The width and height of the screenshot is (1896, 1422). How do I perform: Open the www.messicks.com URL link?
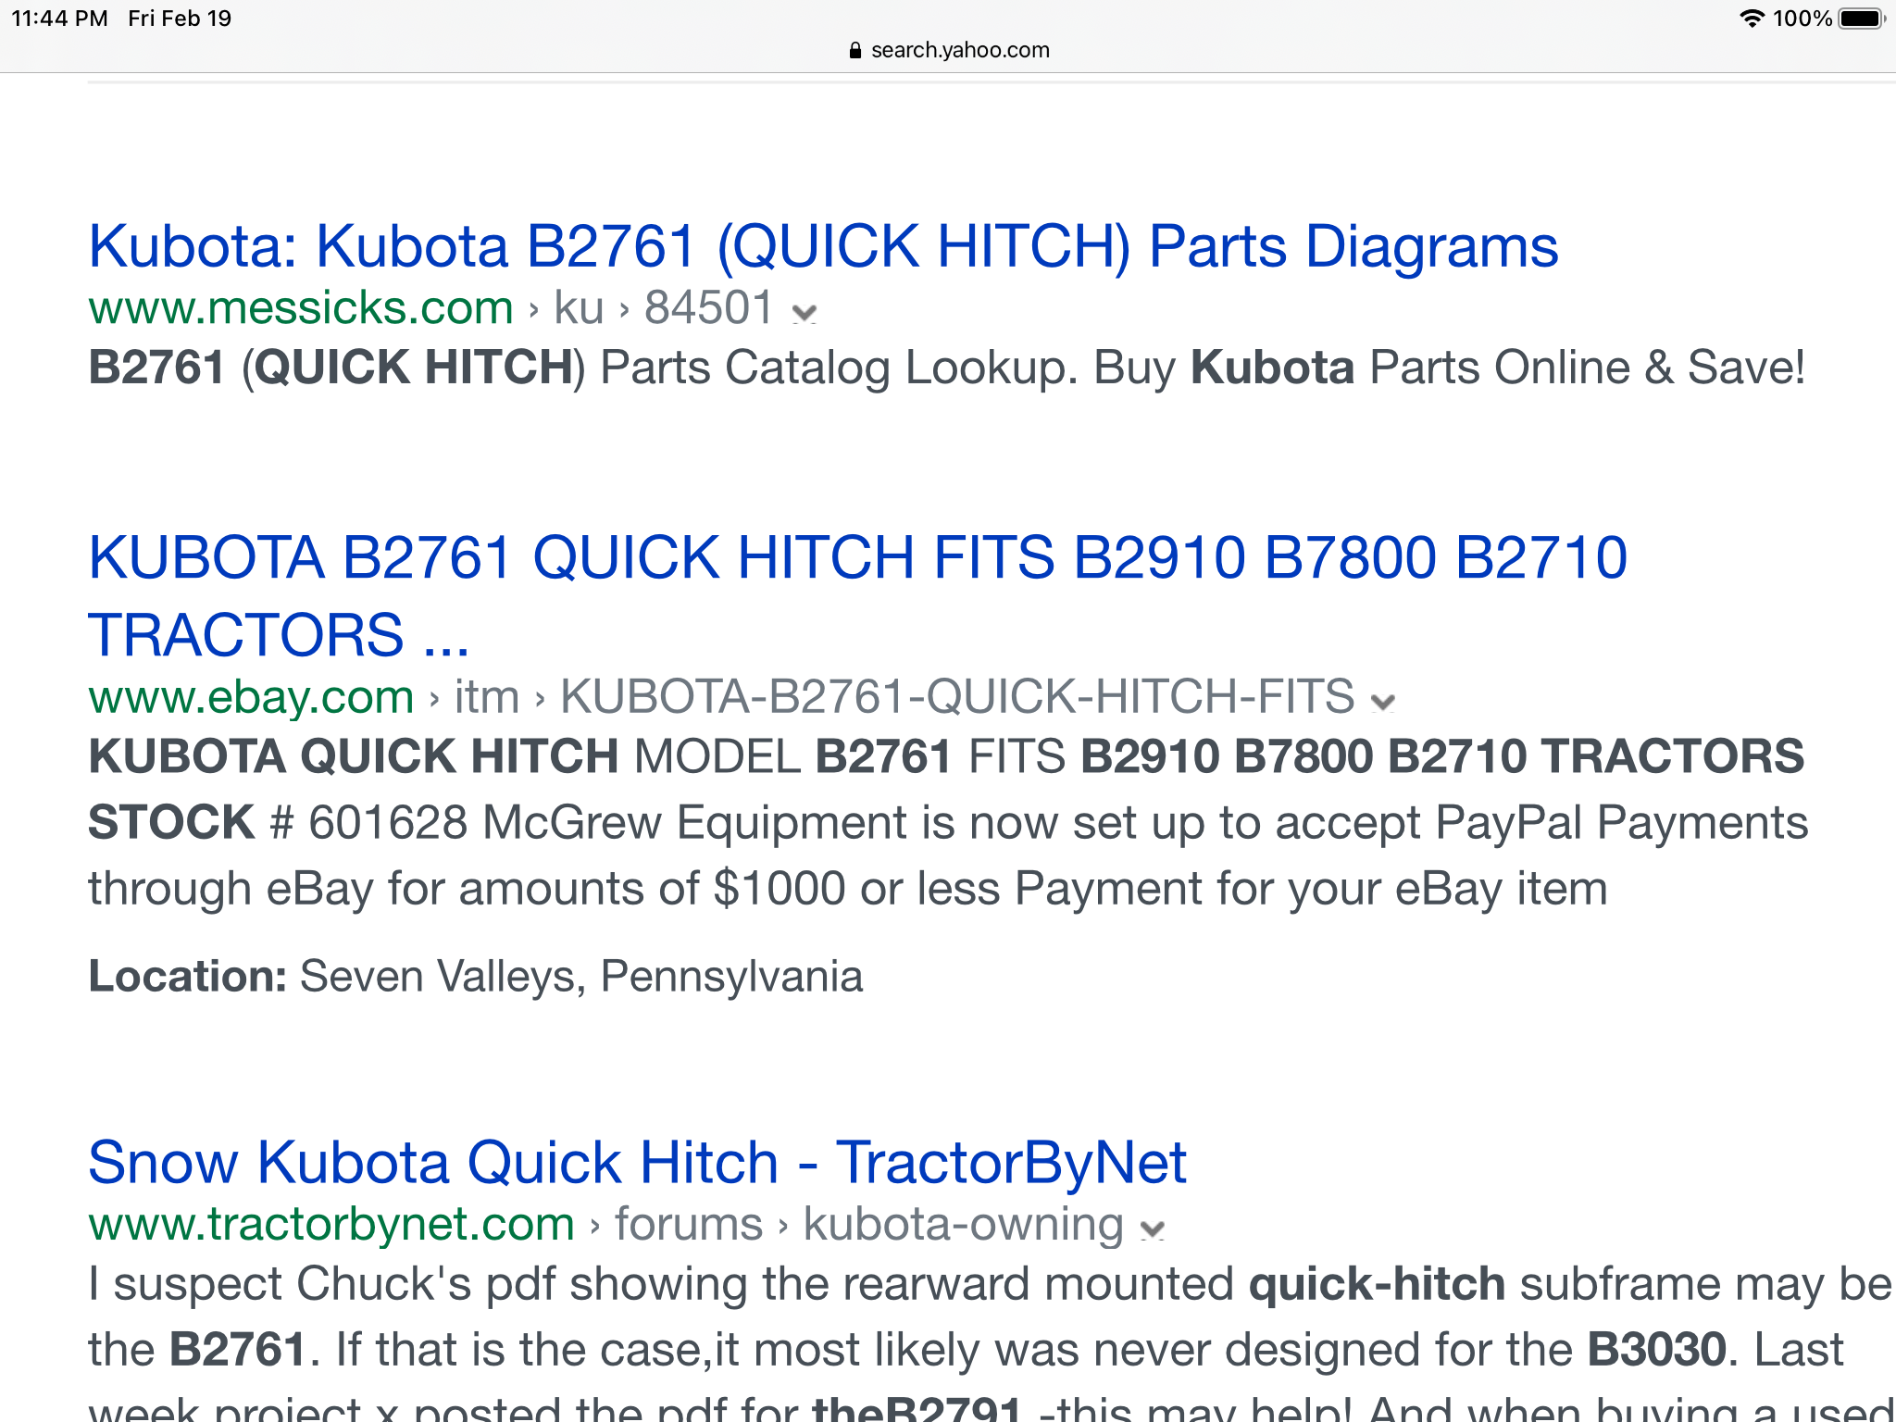click(x=301, y=307)
